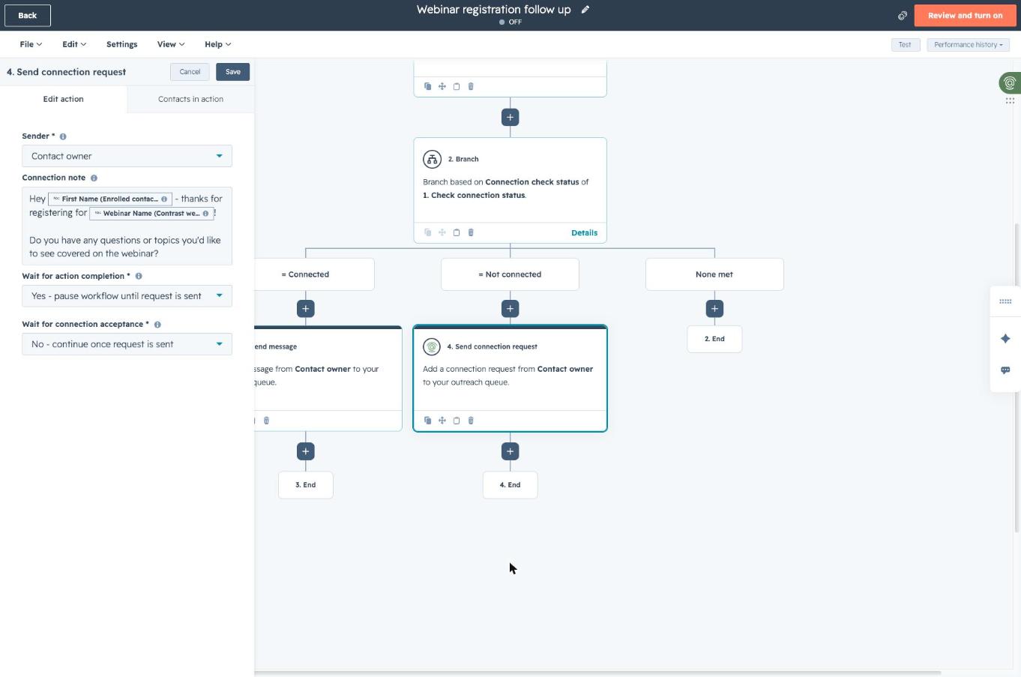The image size is (1021, 677).
Task: Click the 4. End node
Action: tap(510, 485)
